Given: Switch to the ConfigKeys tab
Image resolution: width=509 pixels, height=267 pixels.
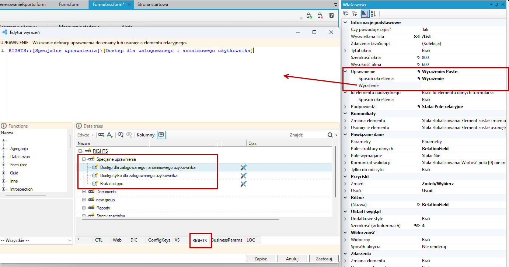Looking at the screenshot, I should click(159, 240).
